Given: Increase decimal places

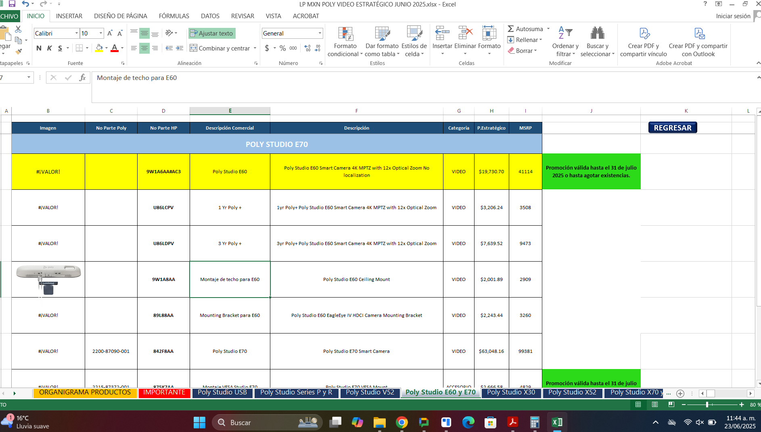Looking at the screenshot, I should click(x=307, y=48).
